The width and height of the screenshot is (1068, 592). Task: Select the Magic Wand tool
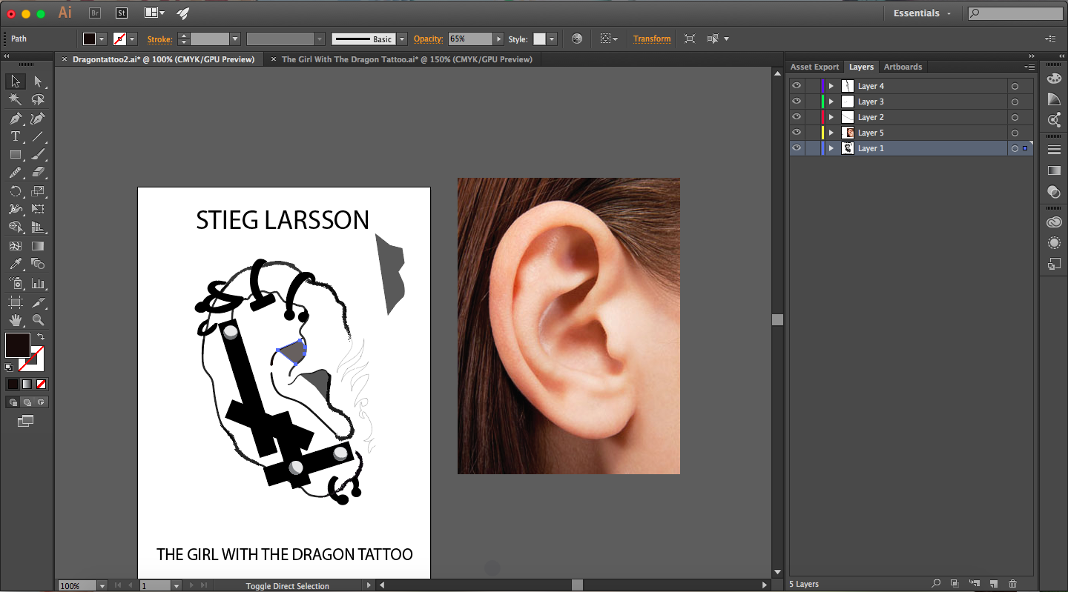pyautogui.click(x=16, y=100)
